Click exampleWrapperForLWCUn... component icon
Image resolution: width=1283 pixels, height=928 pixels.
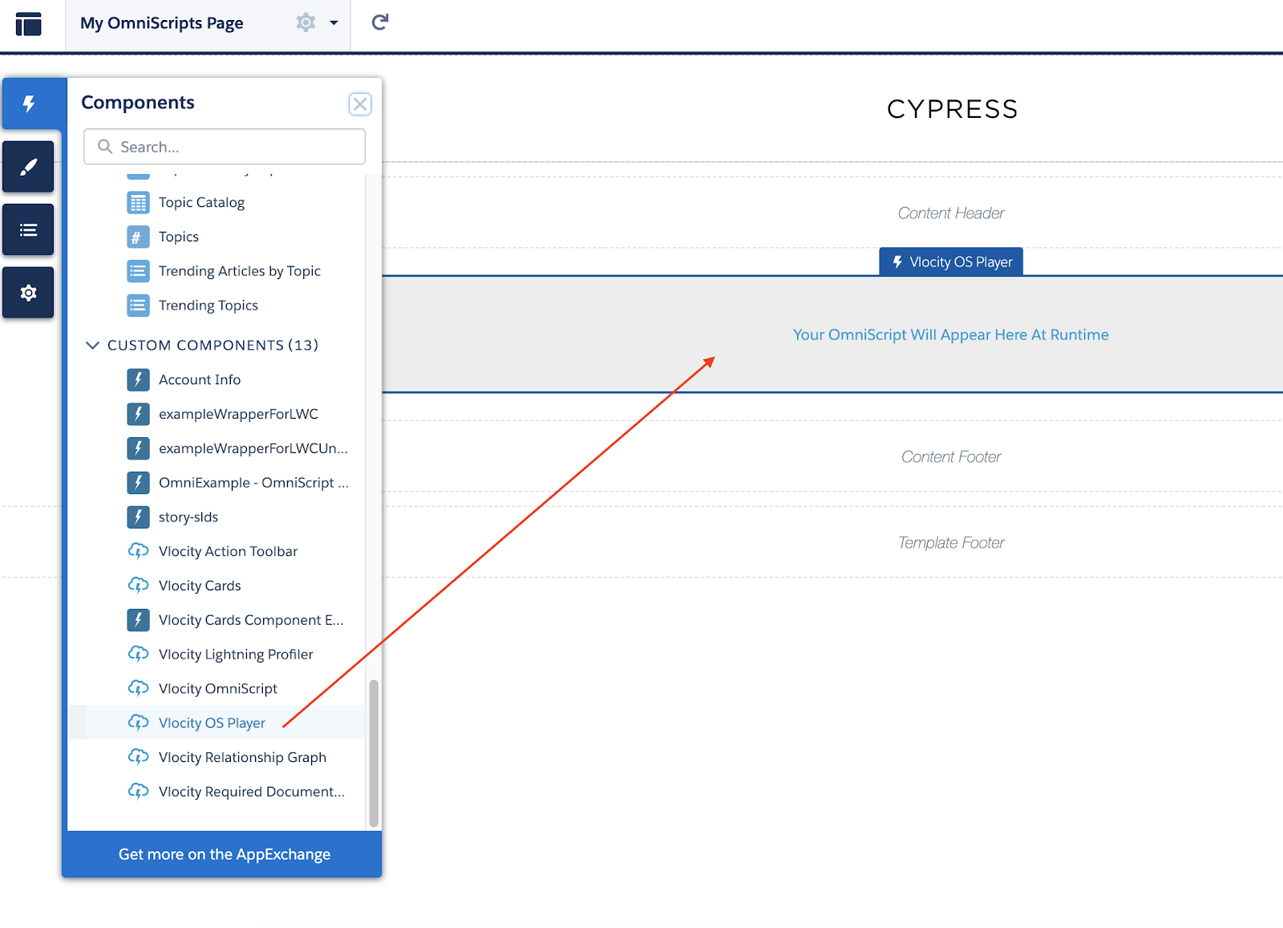coord(138,448)
